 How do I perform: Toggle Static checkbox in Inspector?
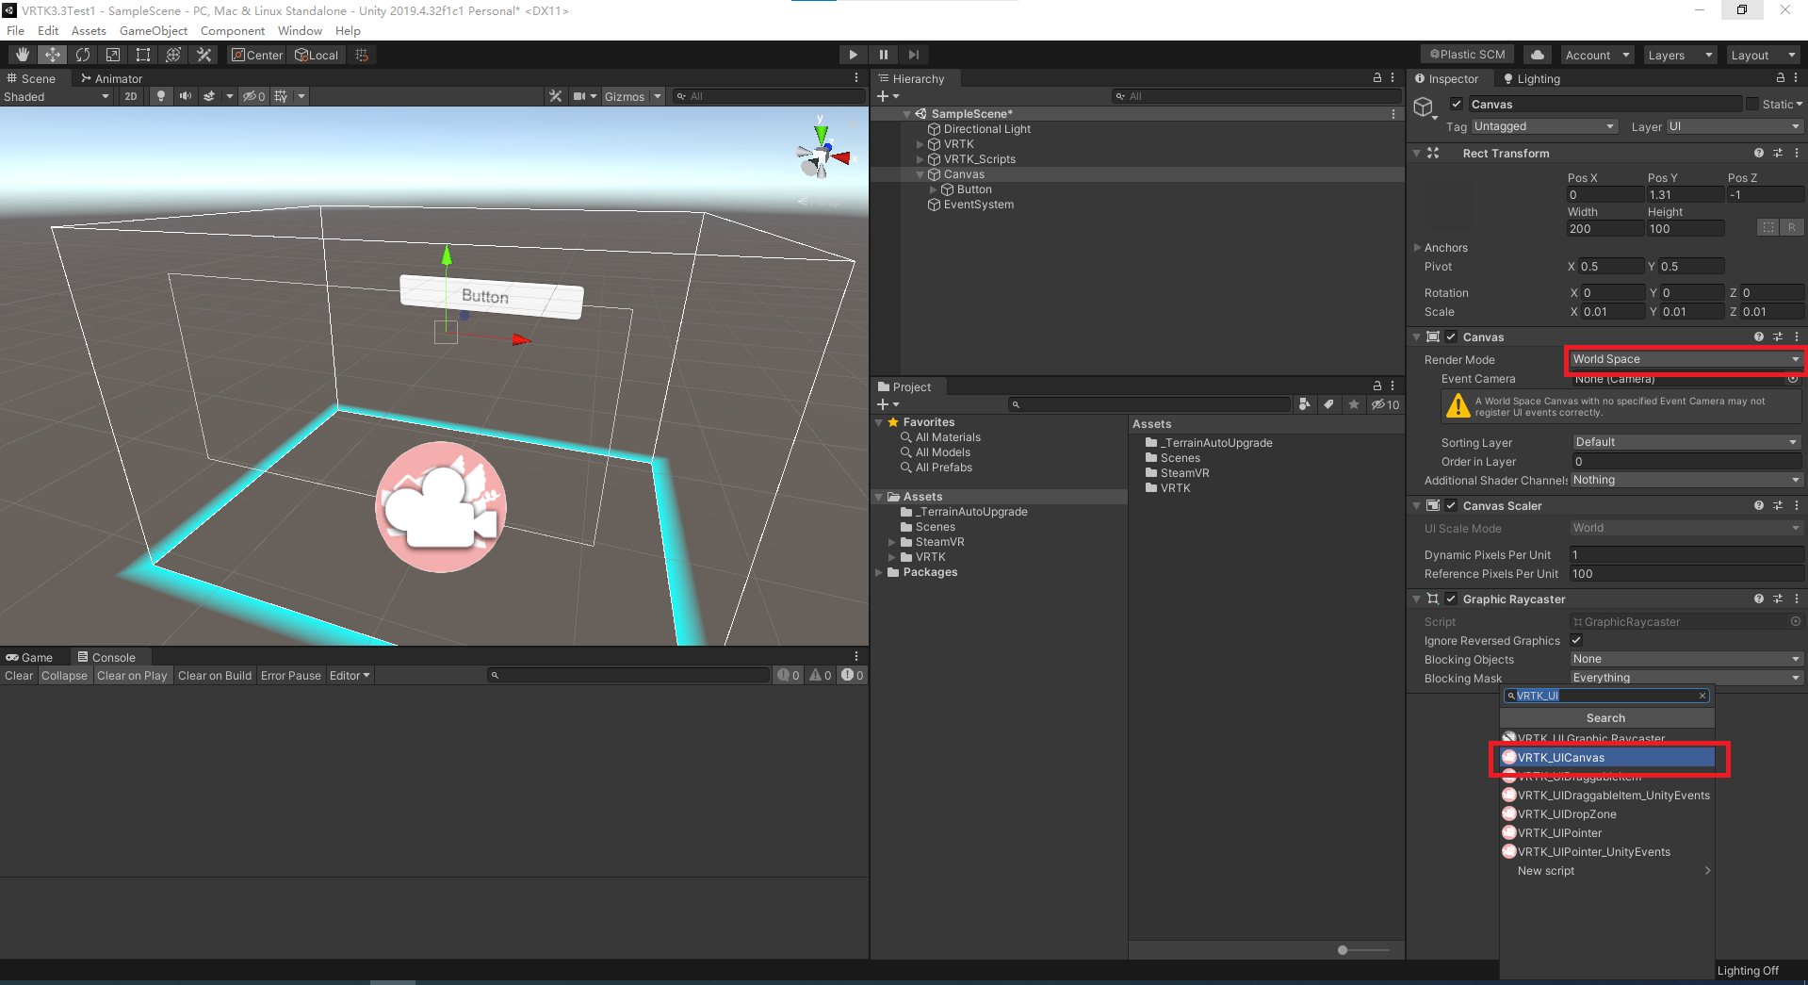(x=1752, y=104)
